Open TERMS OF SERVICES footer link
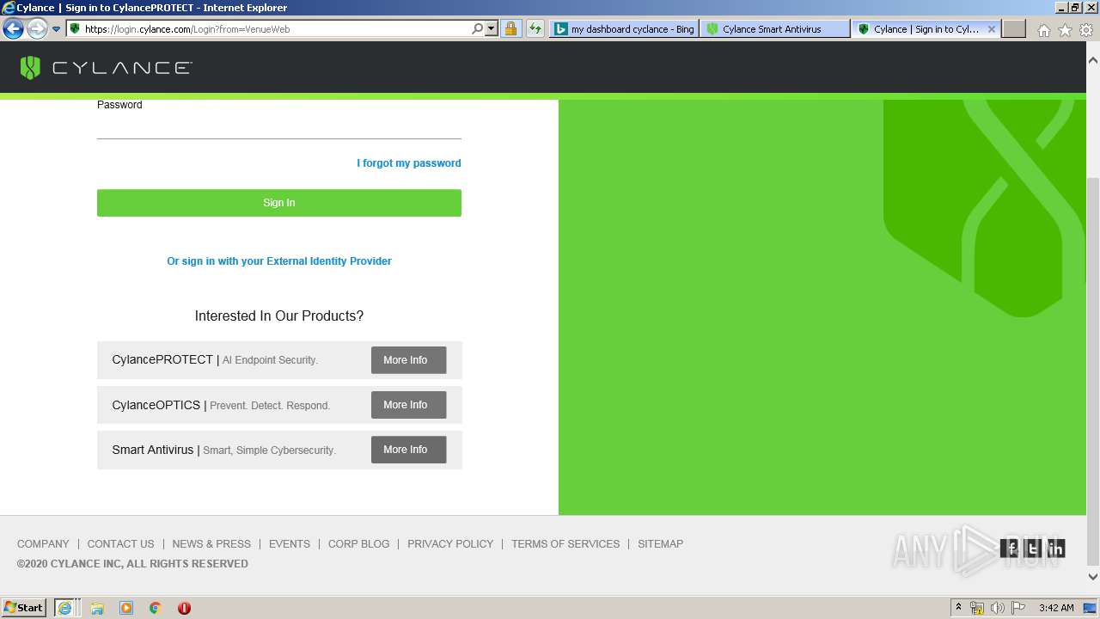Image resolution: width=1100 pixels, height=619 pixels. [565, 544]
